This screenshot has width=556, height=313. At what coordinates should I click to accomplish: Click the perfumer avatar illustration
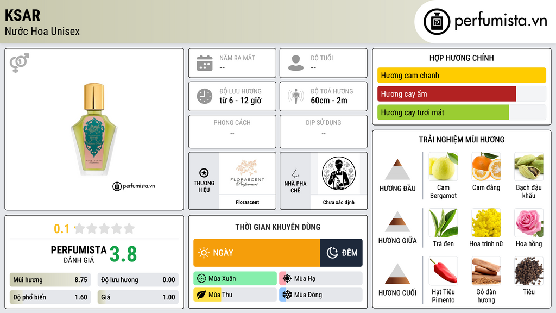tap(339, 173)
